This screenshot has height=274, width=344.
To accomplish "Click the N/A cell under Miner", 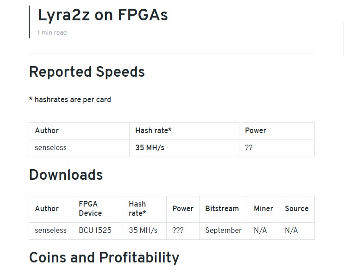I will [x=260, y=231].
